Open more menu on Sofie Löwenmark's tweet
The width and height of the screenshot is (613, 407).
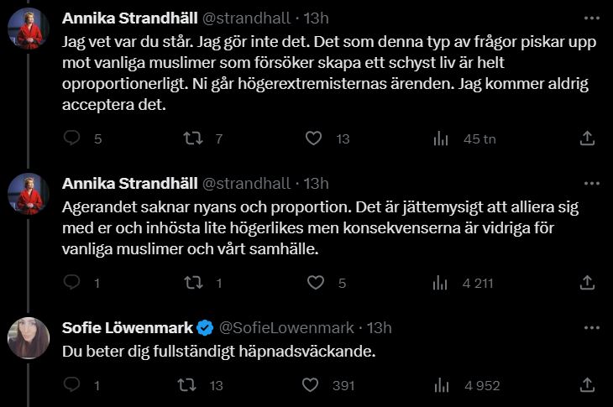(x=591, y=328)
